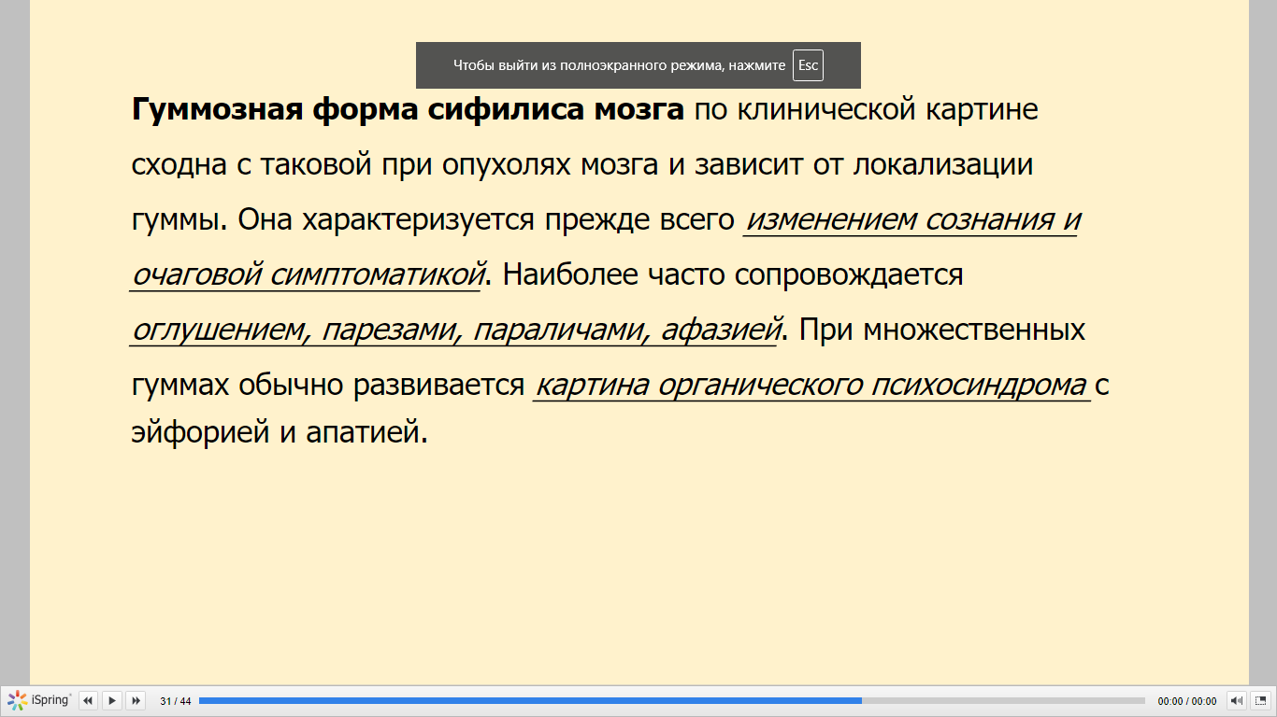Click the 00:00 / 00:00 time display
This screenshot has width=1277, height=717.
(1187, 701)
